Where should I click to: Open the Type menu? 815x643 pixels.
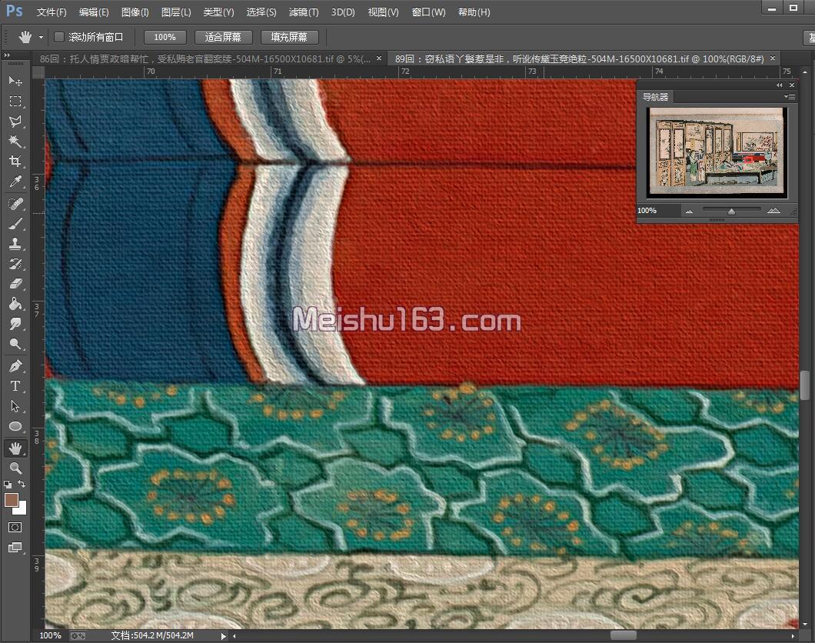pyautogui.click(x=218, y=12)
